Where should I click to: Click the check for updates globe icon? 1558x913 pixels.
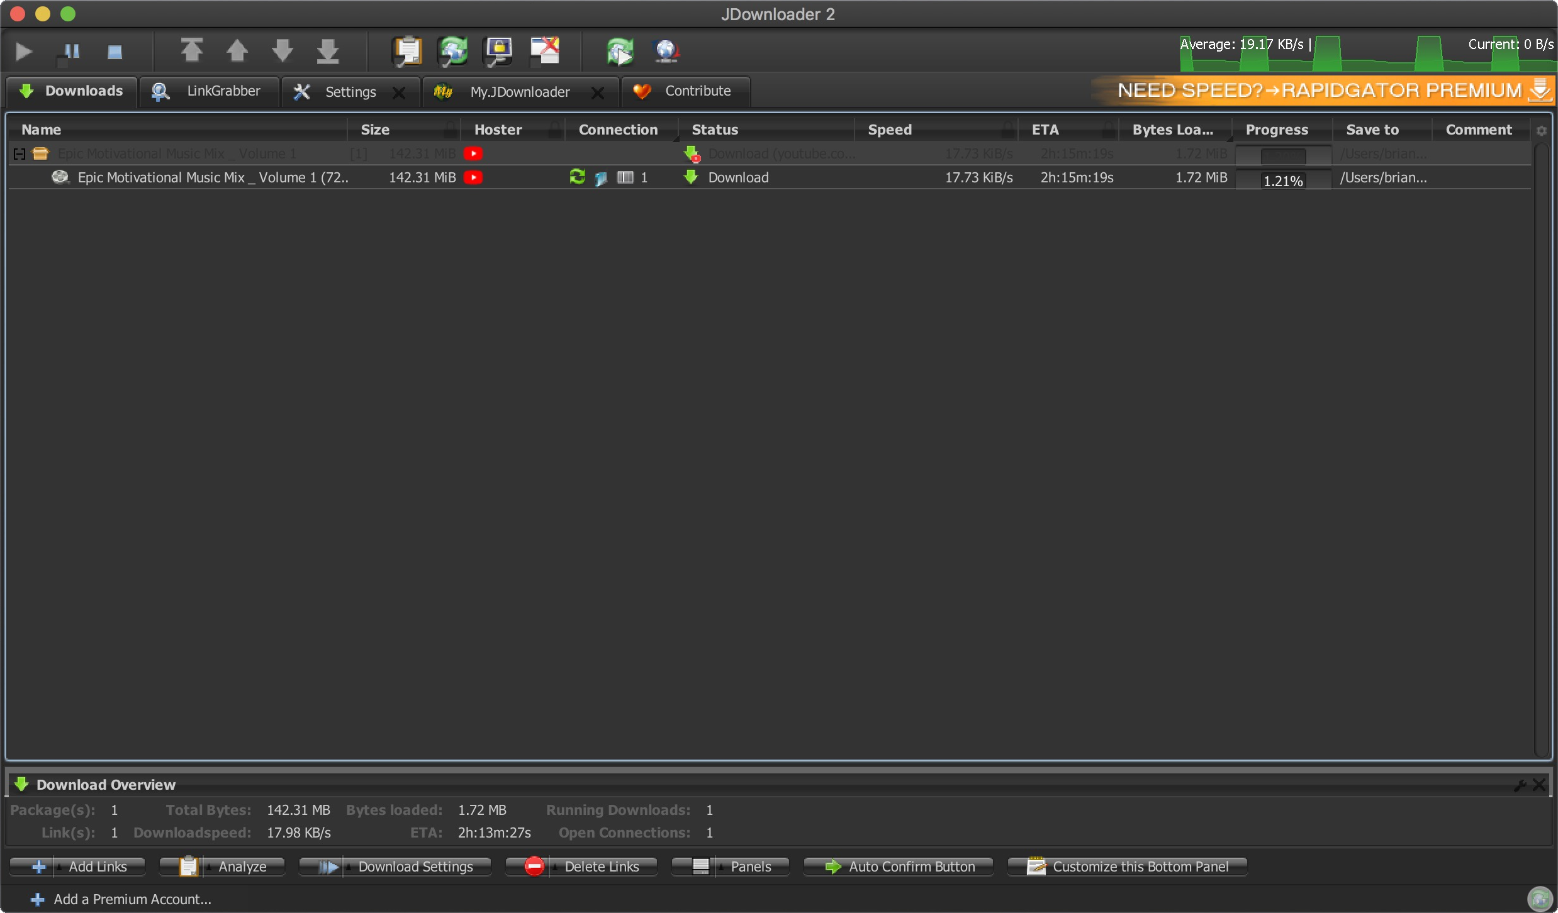click(x=666, y=51)
